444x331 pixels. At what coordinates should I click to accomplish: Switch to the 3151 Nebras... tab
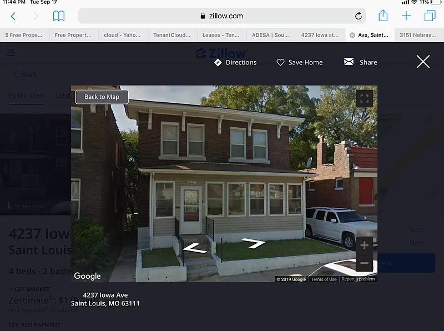(x=418, y=35)
